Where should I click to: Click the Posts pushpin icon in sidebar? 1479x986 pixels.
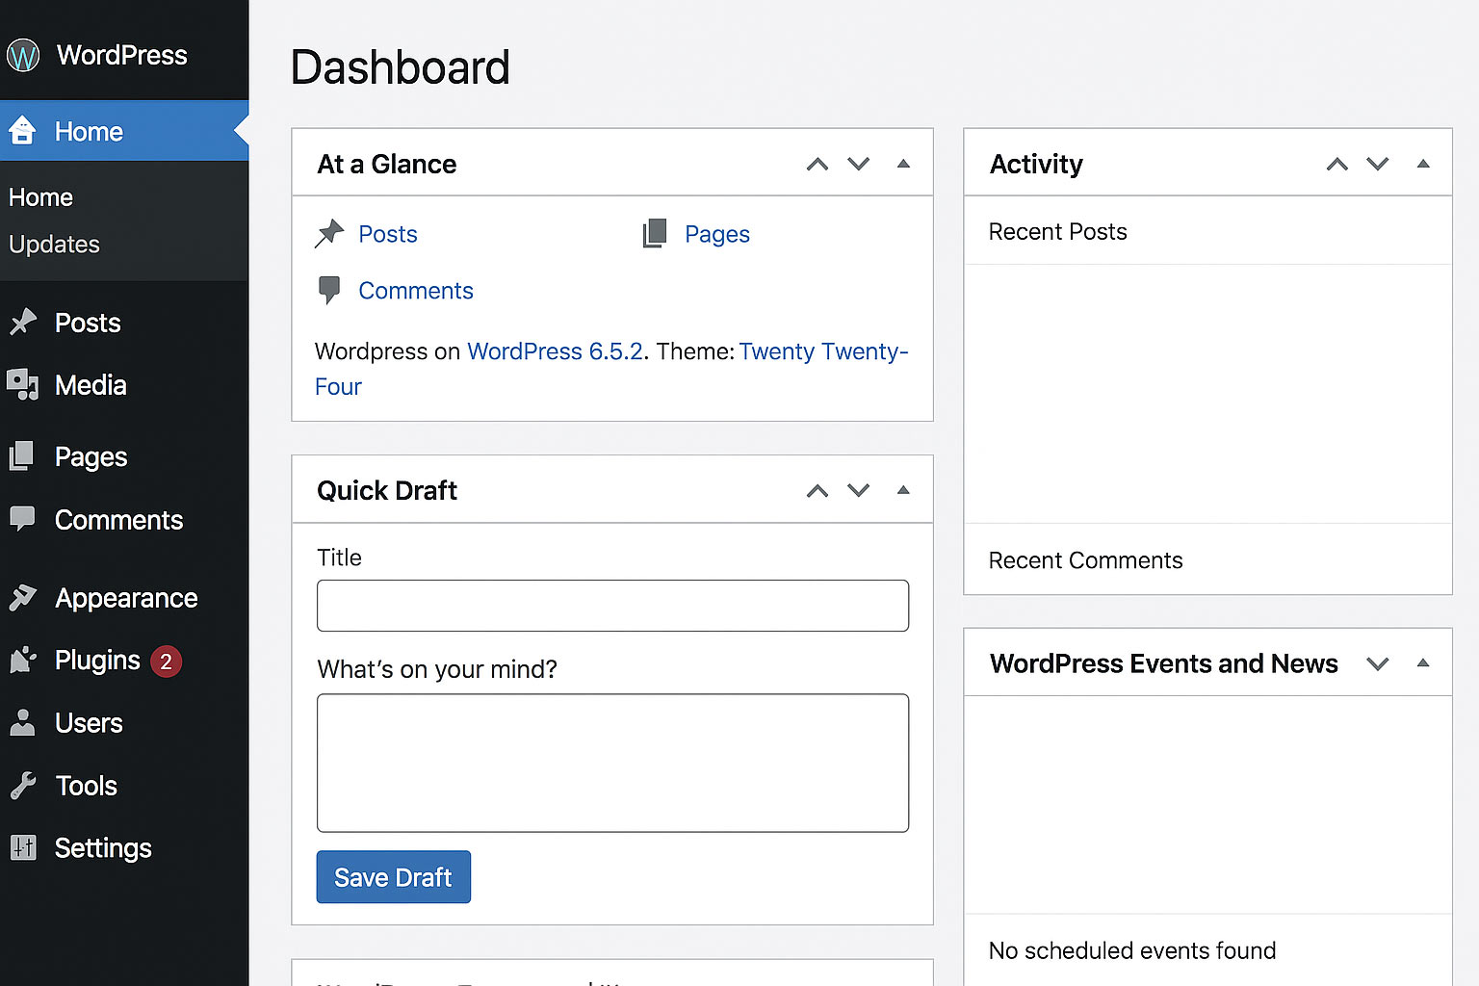tap(23, 323)
